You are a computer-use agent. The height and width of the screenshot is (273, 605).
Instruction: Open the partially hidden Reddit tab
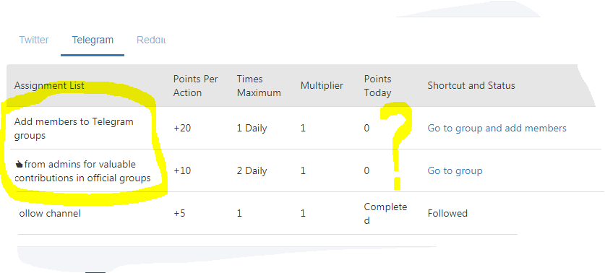click(x=151, y=40)
